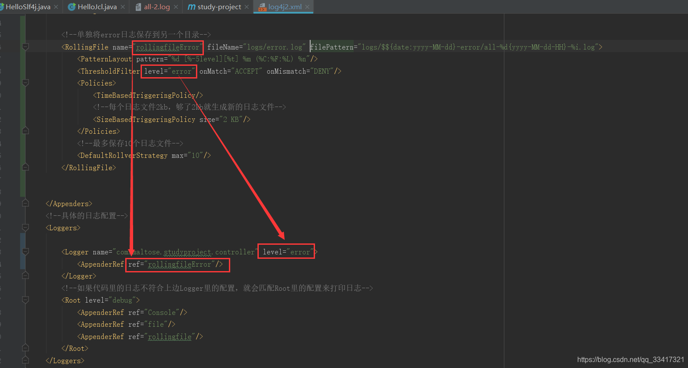Screen dimensions: 688x368
Task: Collapse the Loggers opening tag fold
Action: pyautogui.click(x=25, y=228)
